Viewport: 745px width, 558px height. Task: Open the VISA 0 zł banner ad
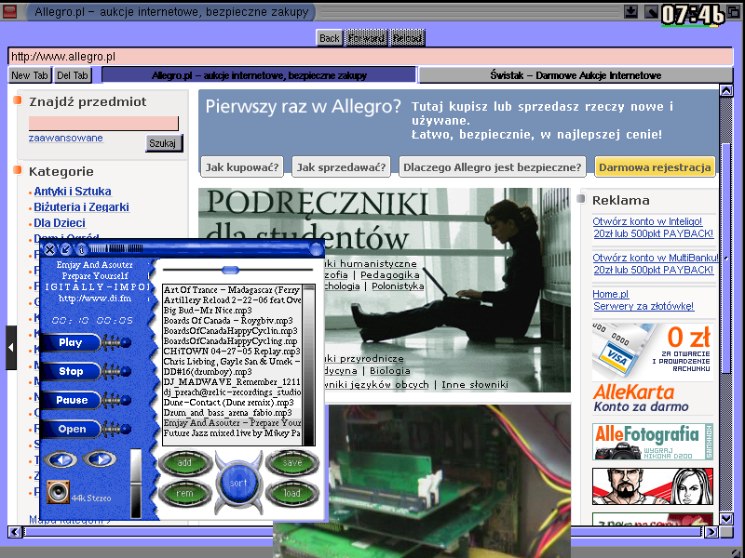click(x=653, y=352)
